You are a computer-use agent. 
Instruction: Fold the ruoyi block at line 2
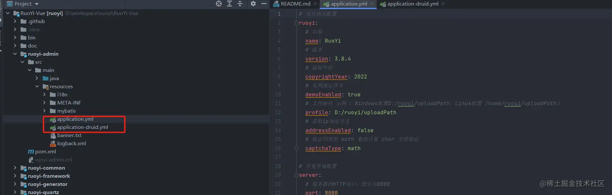click(x=296, y=23)
